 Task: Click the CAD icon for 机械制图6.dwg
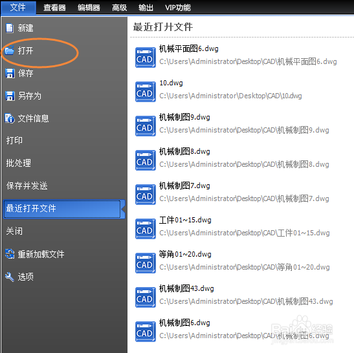click(146, 332)
